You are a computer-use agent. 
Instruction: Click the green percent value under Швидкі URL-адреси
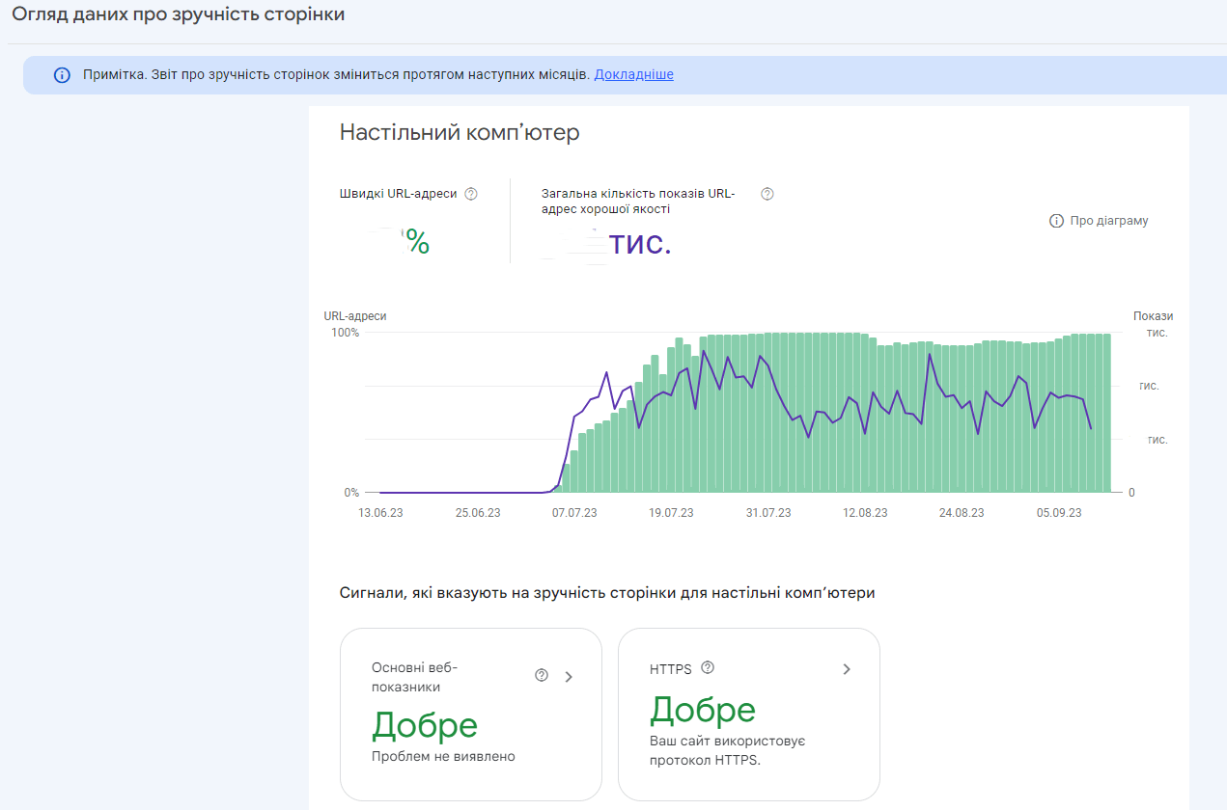(417, 242)
